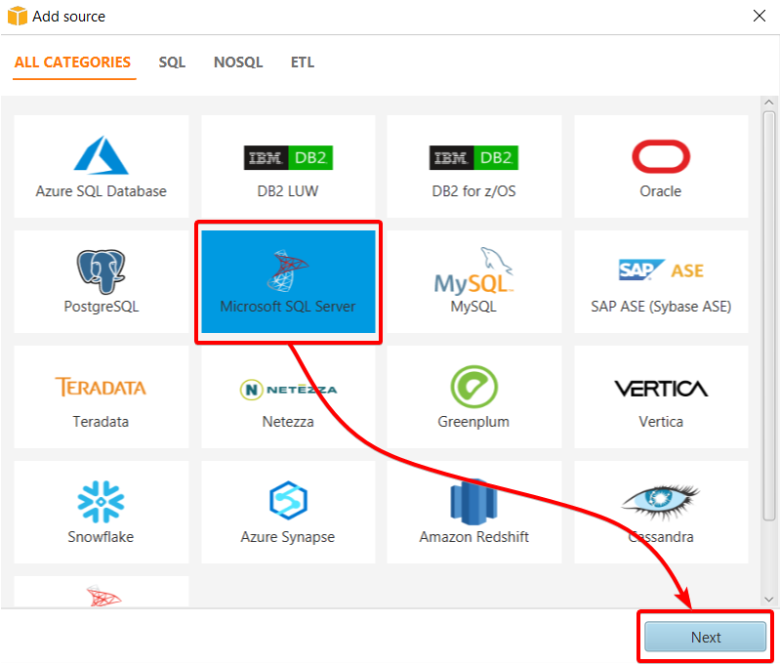
Task: Choose the DB2 LUW source tile
Action: [288, 166]
